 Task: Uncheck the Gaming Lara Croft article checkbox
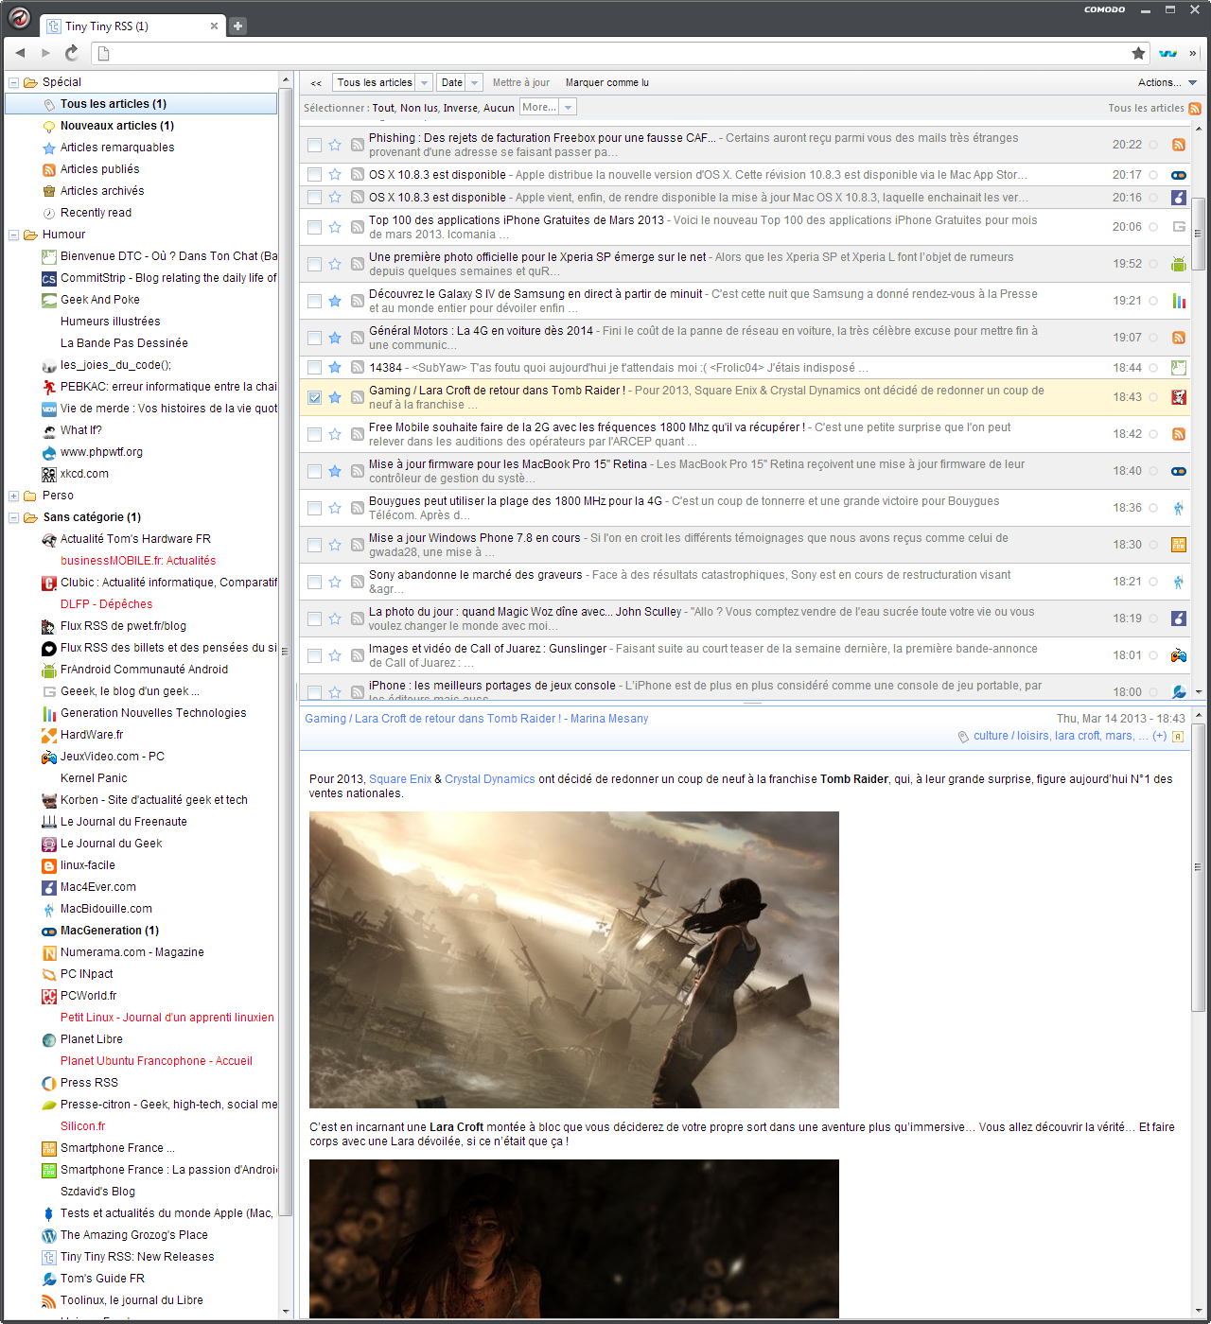314,397
